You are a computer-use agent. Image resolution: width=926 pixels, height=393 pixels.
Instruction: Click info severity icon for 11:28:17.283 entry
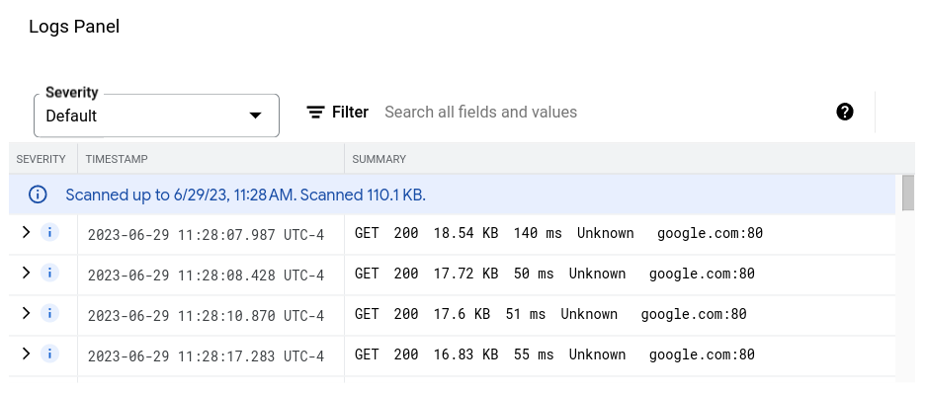tap(49, 354)
